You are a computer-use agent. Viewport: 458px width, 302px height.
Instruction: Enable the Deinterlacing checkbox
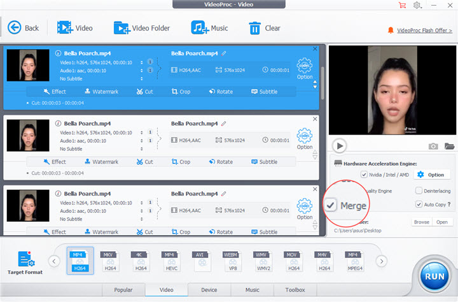tap(419, 191)
